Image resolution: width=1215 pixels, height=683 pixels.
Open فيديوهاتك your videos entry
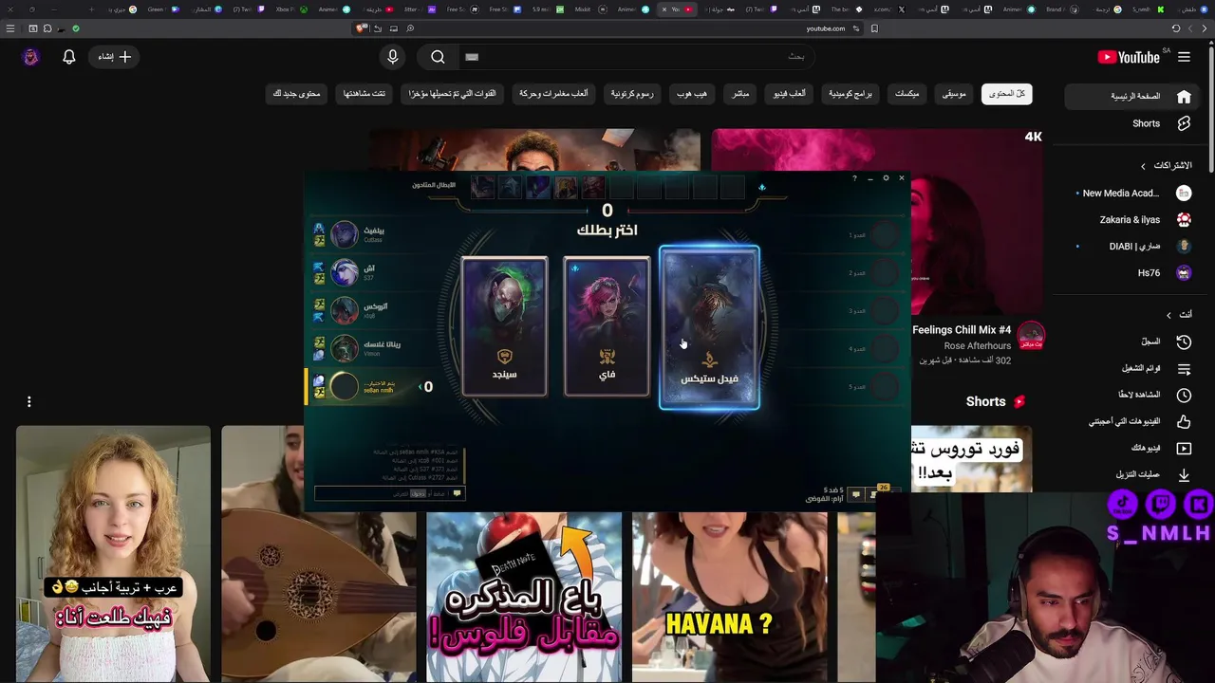pyautogui.click(x=1134, y=448)
